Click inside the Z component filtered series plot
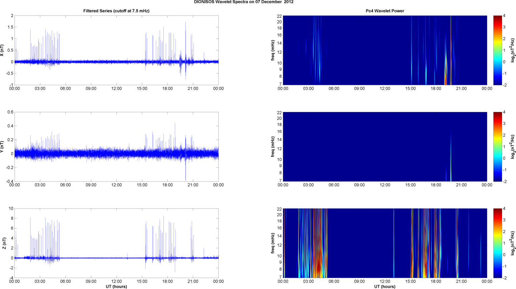The image size is (516, 289). click(x=116, y=243)
